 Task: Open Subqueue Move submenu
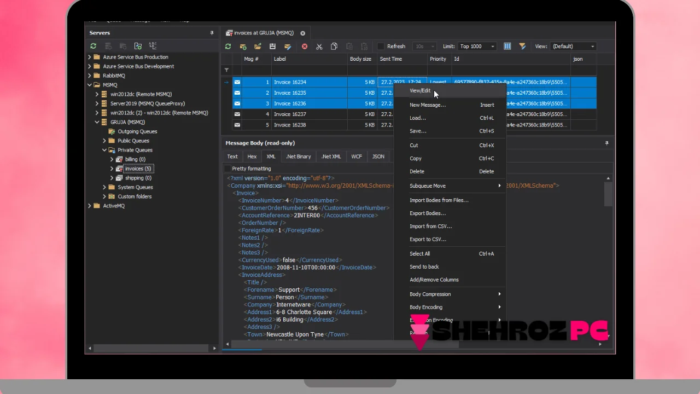click(450, 186)
